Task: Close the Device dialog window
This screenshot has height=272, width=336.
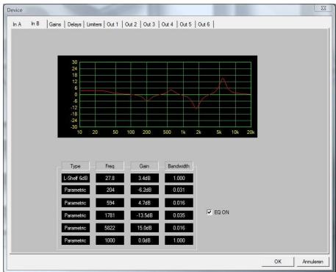Action: (324, 8)
